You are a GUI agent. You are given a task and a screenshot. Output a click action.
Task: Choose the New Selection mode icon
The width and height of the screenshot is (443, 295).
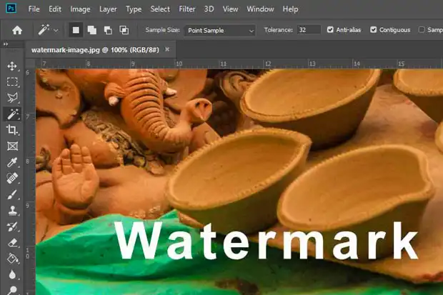(x=76, y=30)
